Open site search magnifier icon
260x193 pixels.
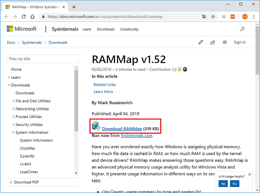242,29
